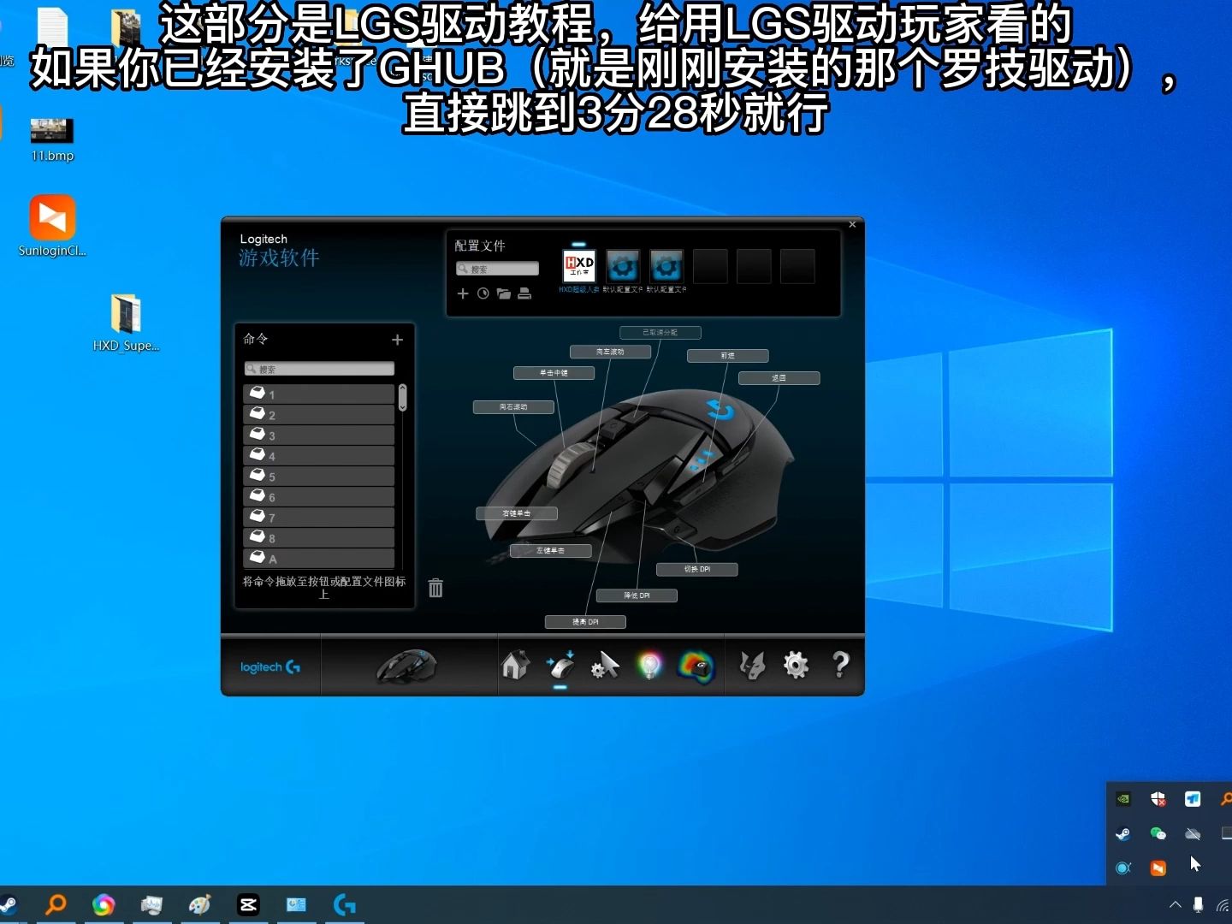Open SunloginClient desktop shortcut
This screenshot has width=1232, height=924.
52,226
